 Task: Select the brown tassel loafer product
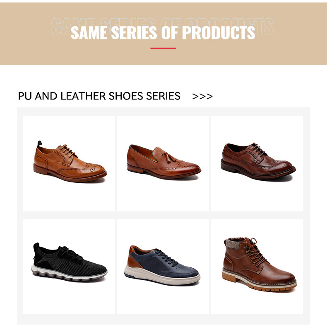tap(164, 162)
